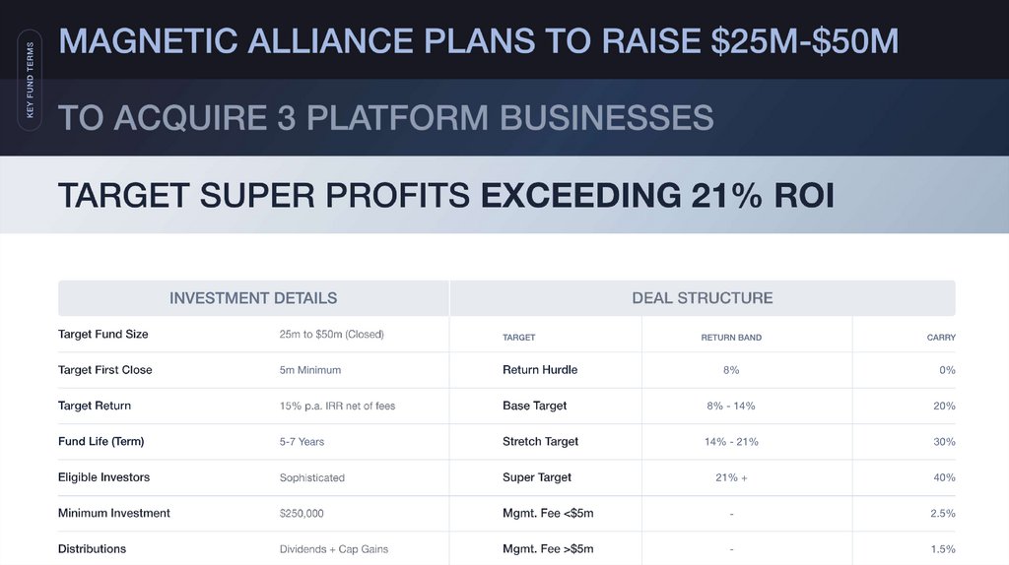
Task: Click the $250,000 minimum investment value
Action: tap(302, 514)
